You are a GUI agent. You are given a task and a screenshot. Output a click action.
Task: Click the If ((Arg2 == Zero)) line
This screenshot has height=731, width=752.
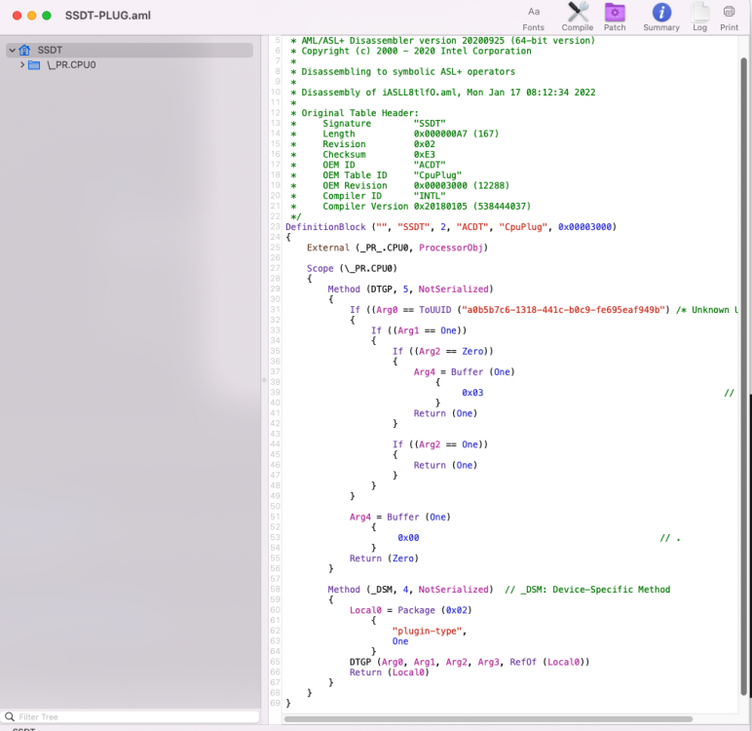click(x=442, y=351)
